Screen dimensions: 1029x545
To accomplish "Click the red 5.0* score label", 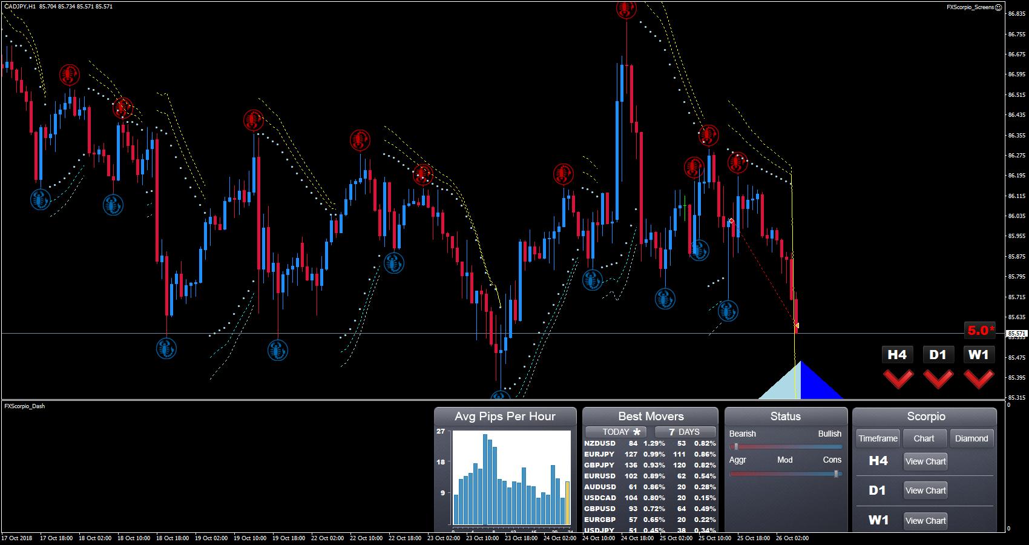I will click(x=980, y=330).
